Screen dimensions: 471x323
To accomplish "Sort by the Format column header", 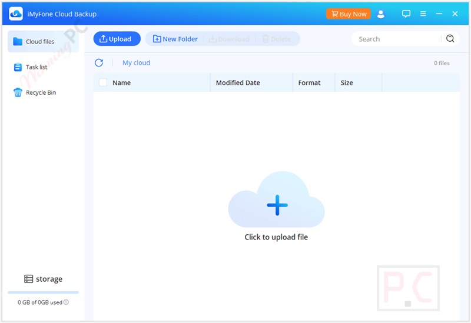I will point(309,83).
